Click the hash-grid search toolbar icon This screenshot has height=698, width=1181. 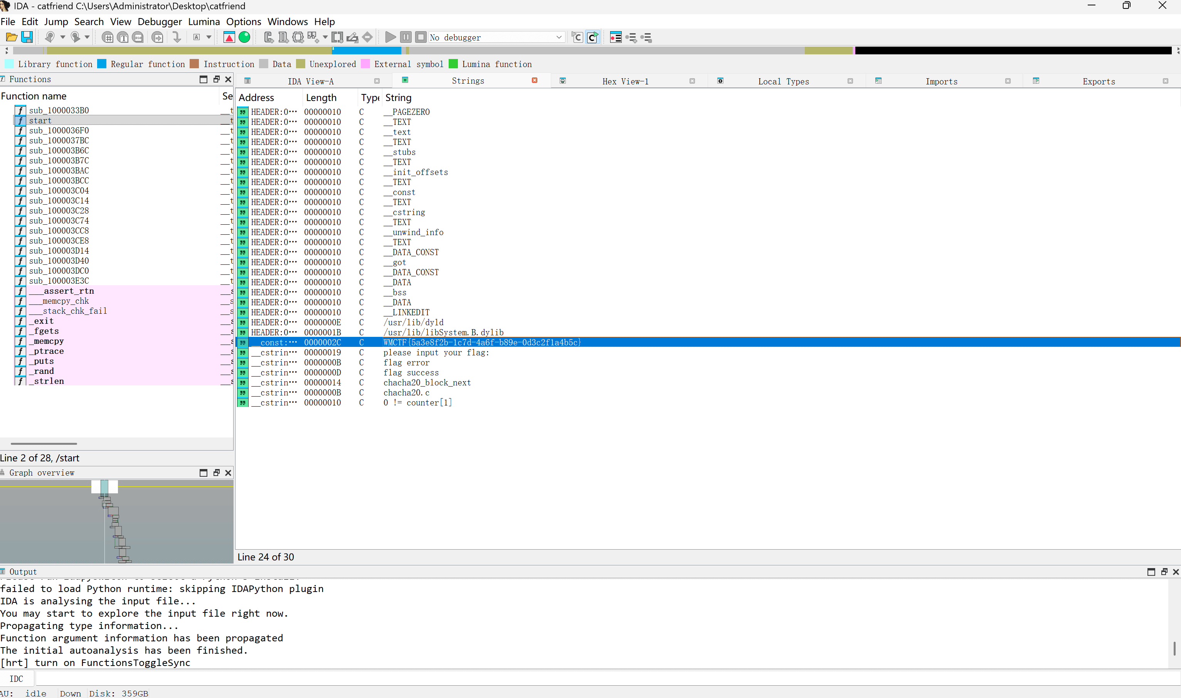[x=107, y=37]
